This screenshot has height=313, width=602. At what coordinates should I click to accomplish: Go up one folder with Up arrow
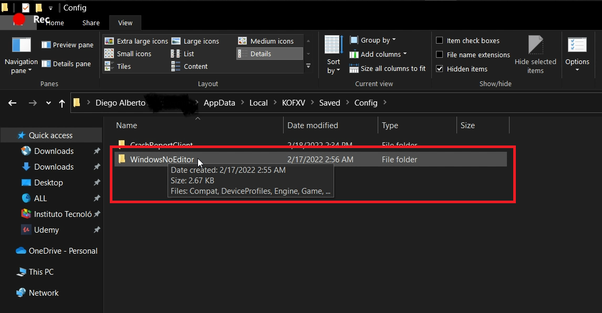pyautogui.click(x=62, y=103)
